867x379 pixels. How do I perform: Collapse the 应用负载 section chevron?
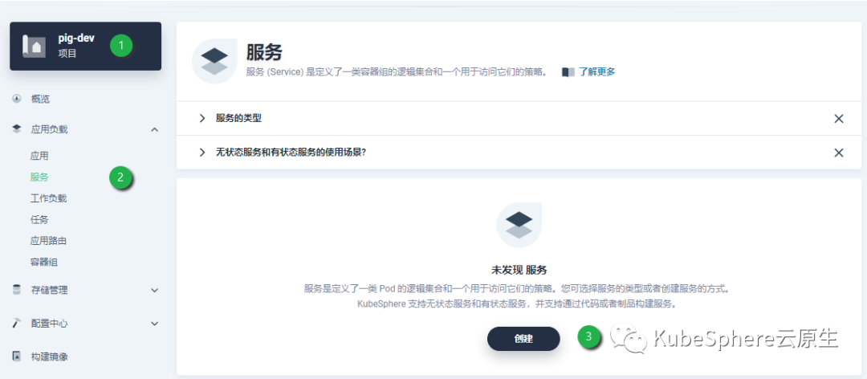(154, 129)
